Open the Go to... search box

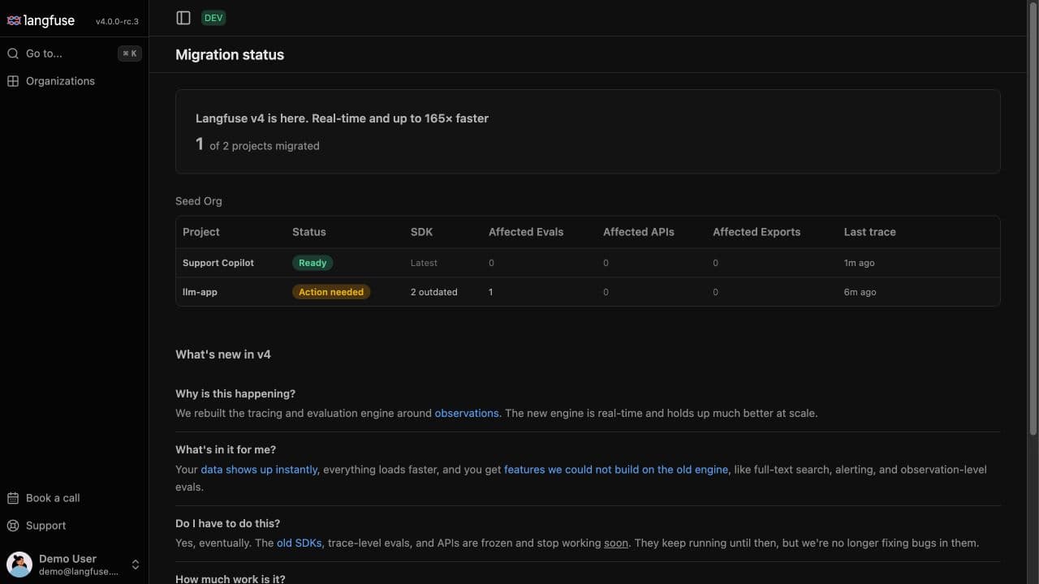pos(74,54)
